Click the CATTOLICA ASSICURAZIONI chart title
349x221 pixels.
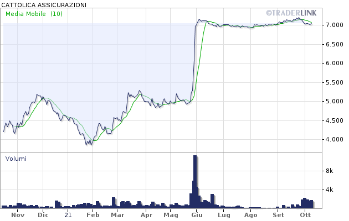click(44, 4)
